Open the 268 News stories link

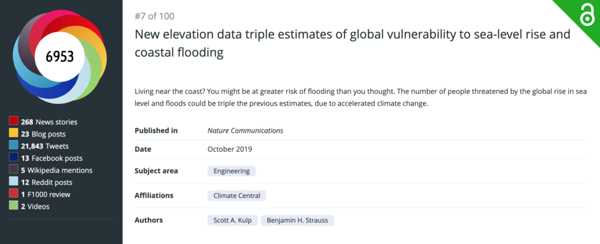click(49, 122)
